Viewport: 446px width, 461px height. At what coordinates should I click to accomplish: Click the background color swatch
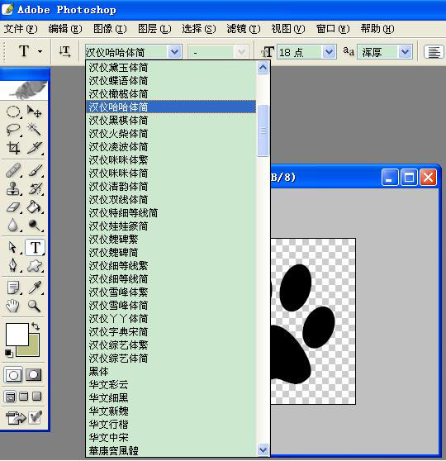point(32,349)
